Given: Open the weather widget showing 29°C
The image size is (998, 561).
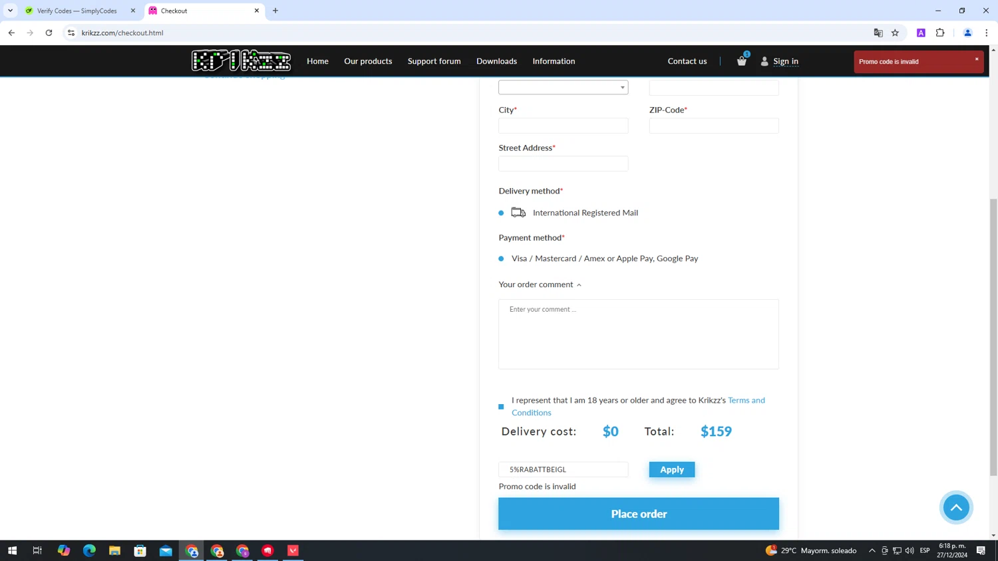Looking at the screenshot, I should 811,550.
